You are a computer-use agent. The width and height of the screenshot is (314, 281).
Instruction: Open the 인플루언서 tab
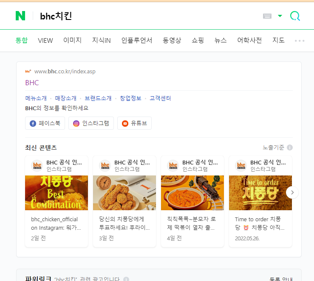pyautogui.click(x=137, y=40)
